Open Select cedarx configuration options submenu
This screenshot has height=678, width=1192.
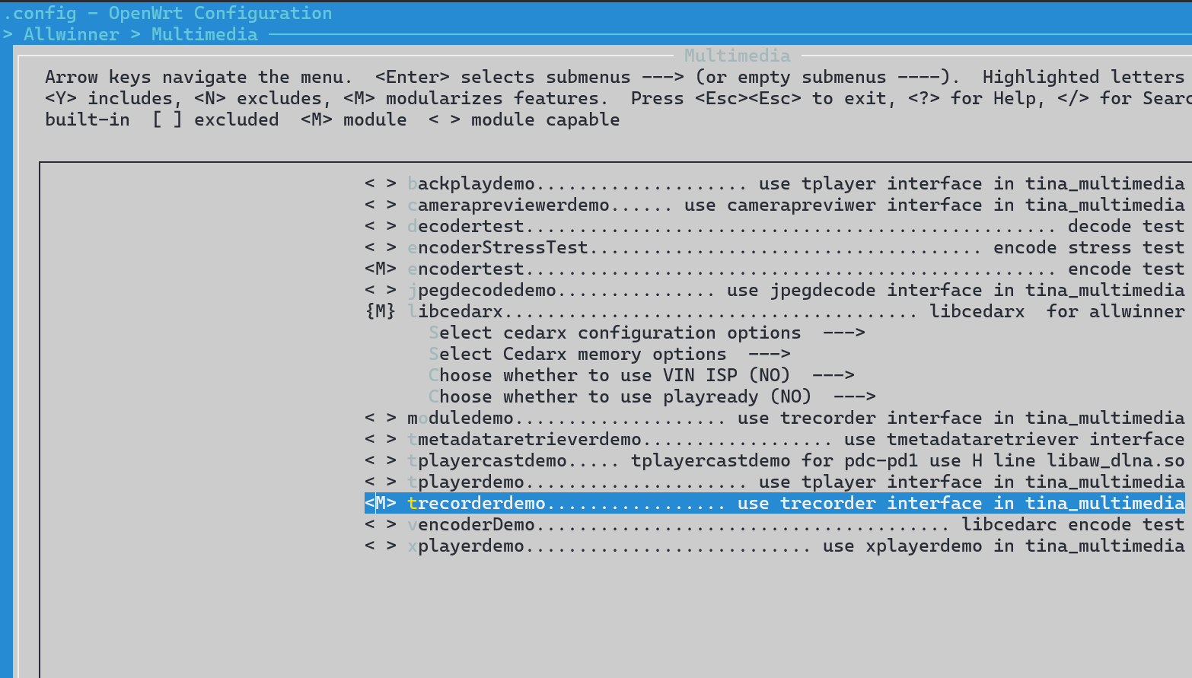[x=647, y=333]
